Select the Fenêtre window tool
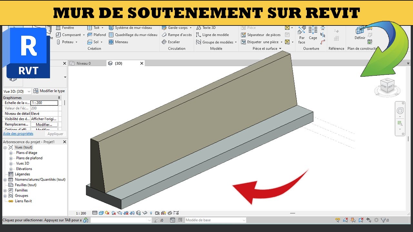 65,28
